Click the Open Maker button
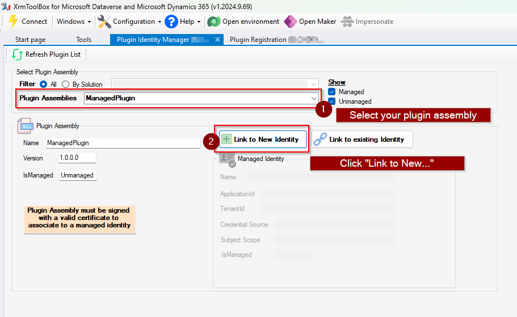 (x=310, y=22)
